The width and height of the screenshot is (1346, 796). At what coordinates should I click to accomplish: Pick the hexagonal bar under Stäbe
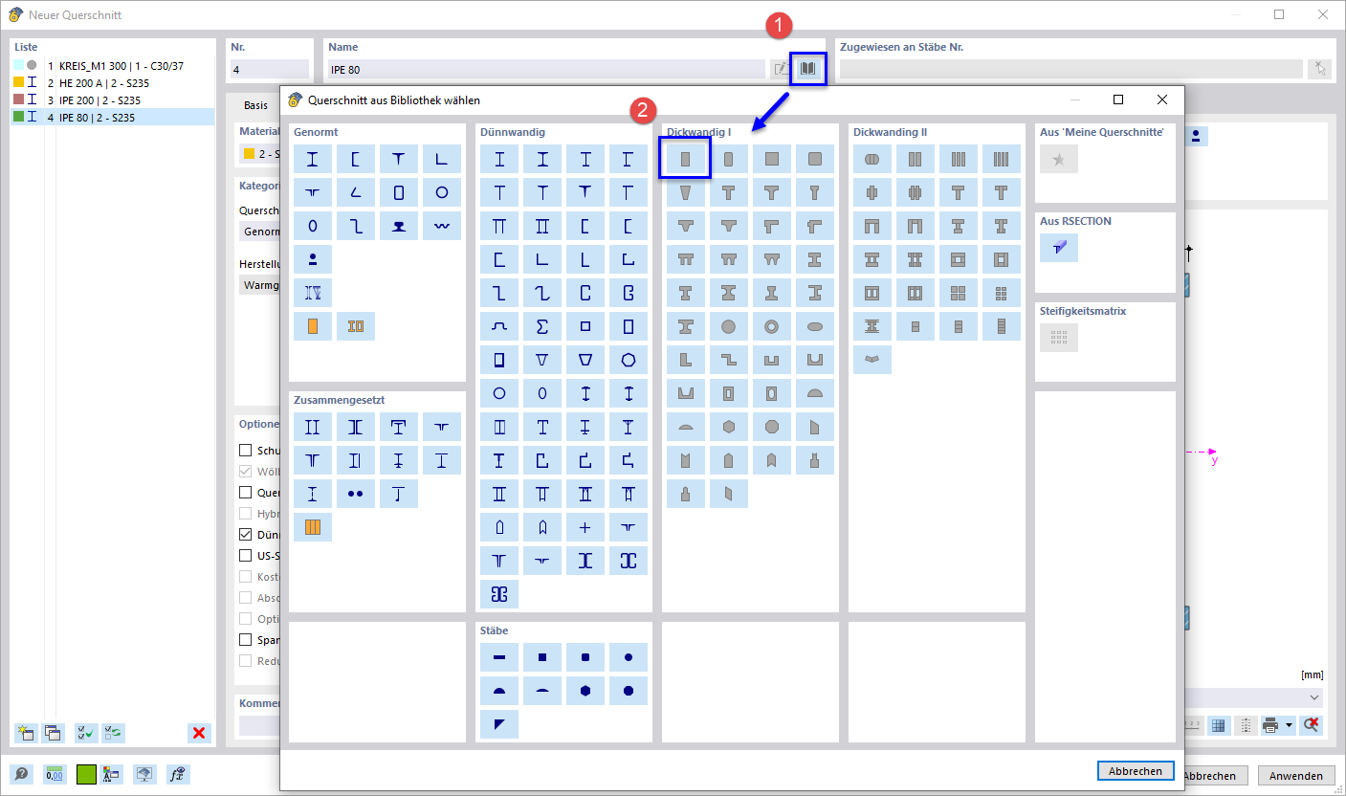point(585,691)
